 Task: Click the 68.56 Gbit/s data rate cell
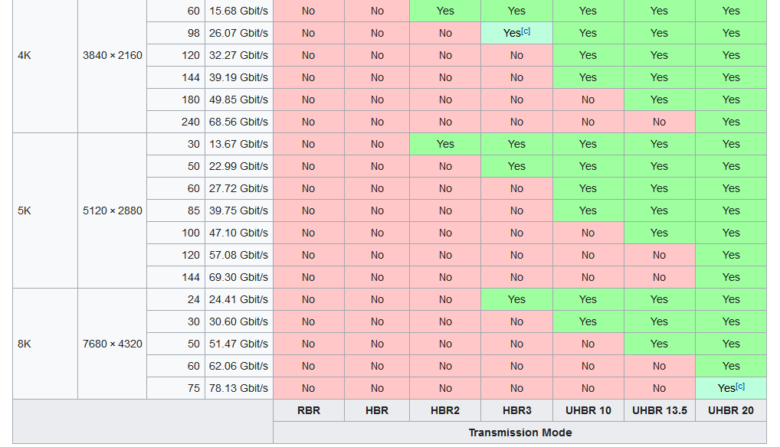(239, 122)
